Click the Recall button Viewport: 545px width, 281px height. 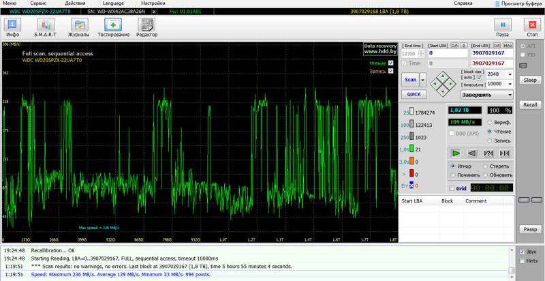[x=530, y=104]
